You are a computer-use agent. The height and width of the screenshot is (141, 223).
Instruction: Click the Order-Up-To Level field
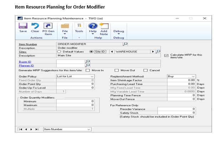click(x=76, y=88)
